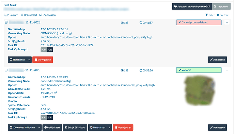Click creation date 17-11-2025, 17:16:01
Viewport: 235px width, 134px height.
coord(54,29)
